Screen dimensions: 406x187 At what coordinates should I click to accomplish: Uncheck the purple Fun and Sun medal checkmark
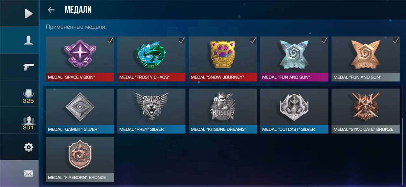pos(324,41)
